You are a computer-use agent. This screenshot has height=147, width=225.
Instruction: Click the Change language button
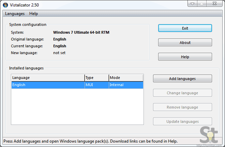[x=182, y=93]
